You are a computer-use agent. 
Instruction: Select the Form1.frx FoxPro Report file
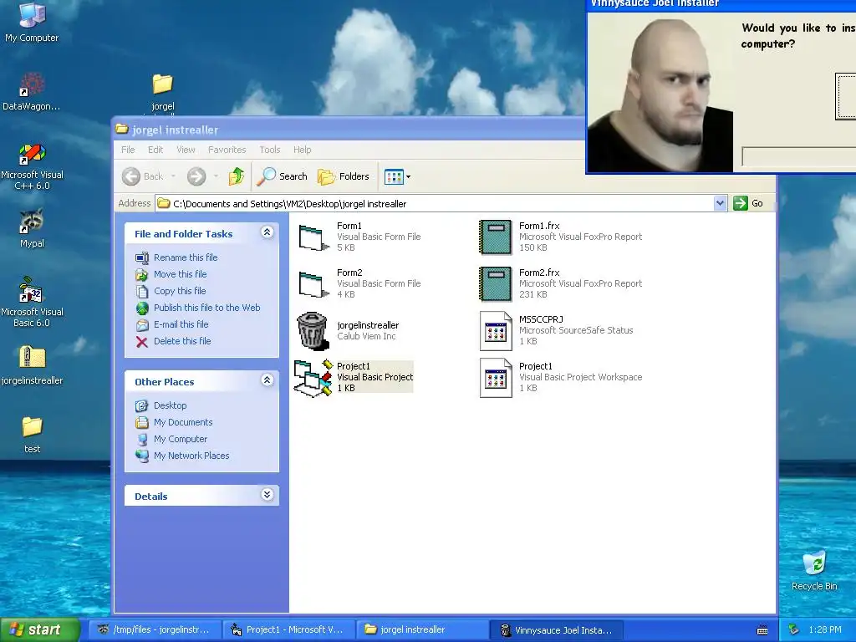(x=560, y=237)
